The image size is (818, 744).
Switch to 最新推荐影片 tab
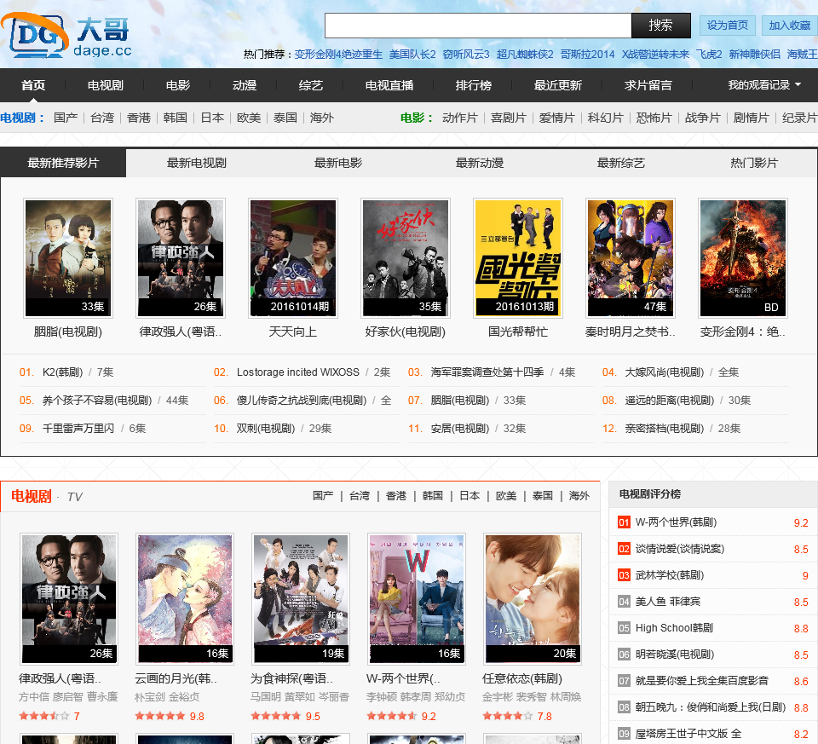click(x=63, y=163)
